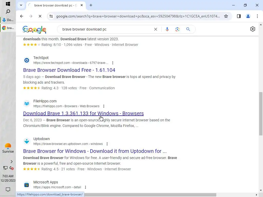Click the Chrome address bar URL
This screenshot has height=197, width=263.
coord(138,16)
